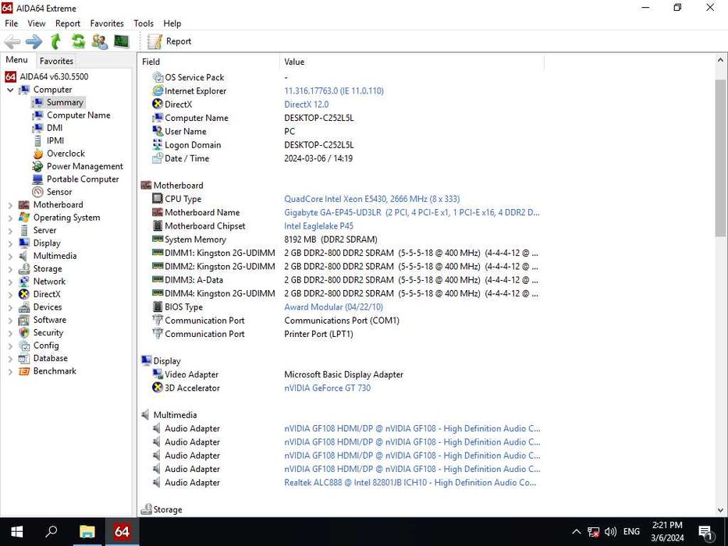The image size is (728, 546).
Task: Click the DirectX tree icon
Action: (x=24, y=294)
